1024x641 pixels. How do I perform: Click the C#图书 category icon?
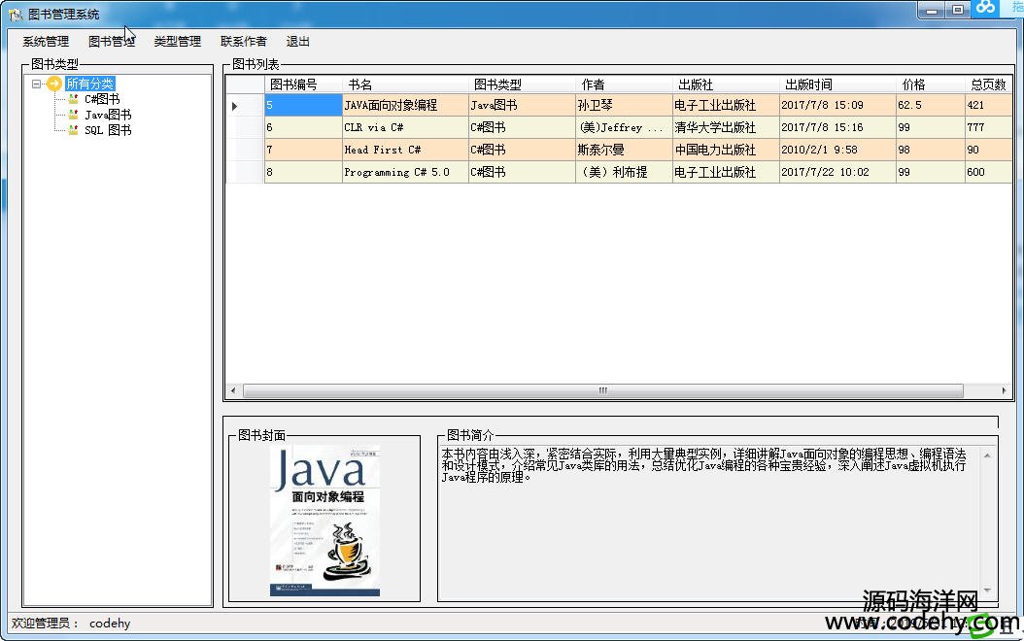coord(73,99)
